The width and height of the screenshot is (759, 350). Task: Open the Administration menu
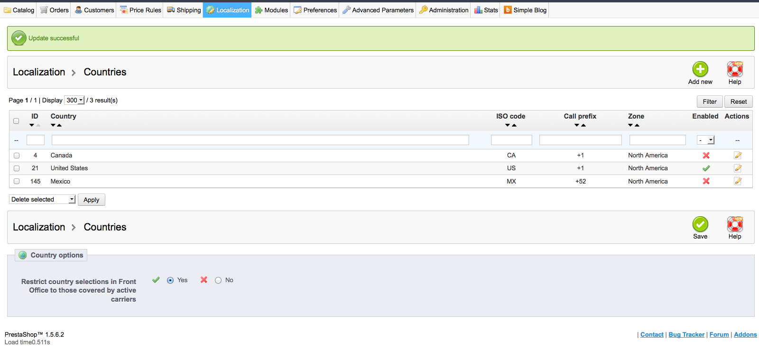click(444, 10)
